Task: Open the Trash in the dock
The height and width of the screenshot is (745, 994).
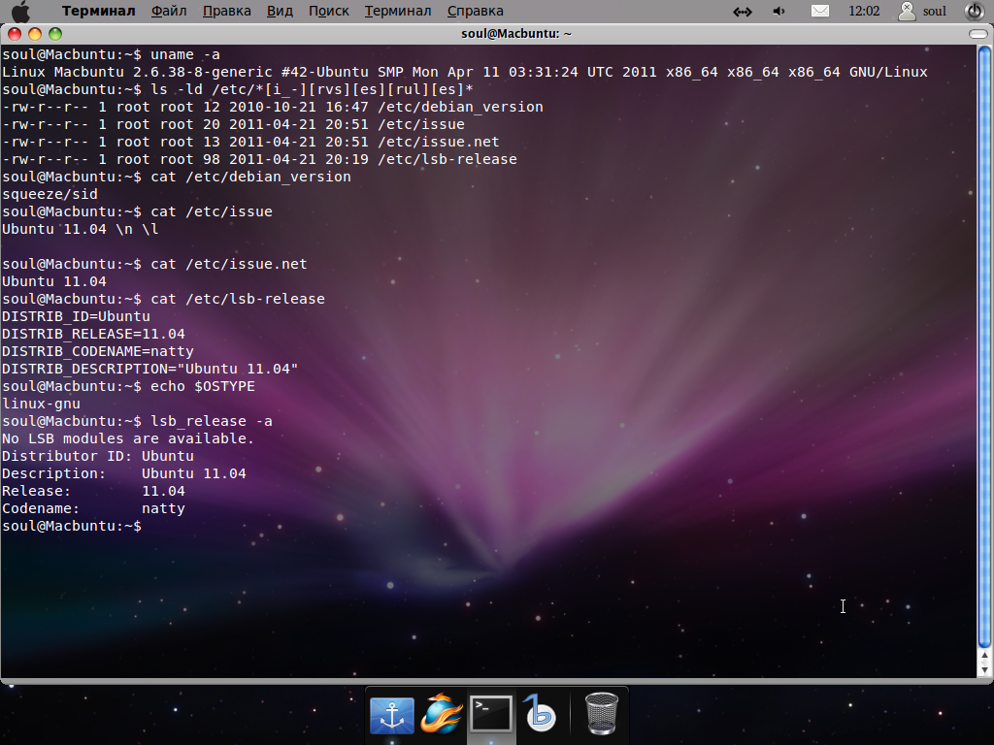Action: pos(601,714)
